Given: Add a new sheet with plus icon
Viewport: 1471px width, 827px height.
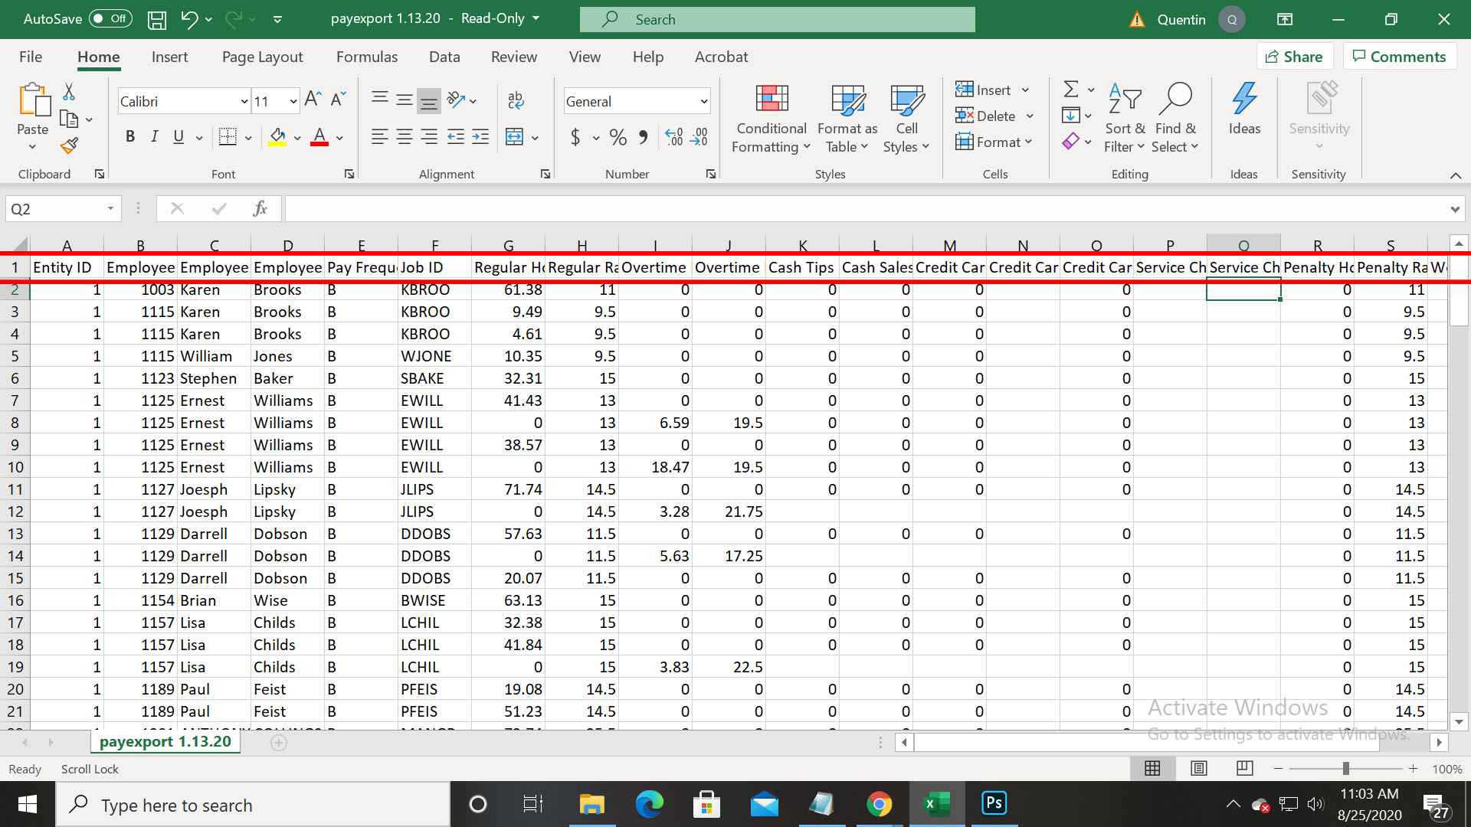Looking at the screenshot, I should click(x=279, y=743).
